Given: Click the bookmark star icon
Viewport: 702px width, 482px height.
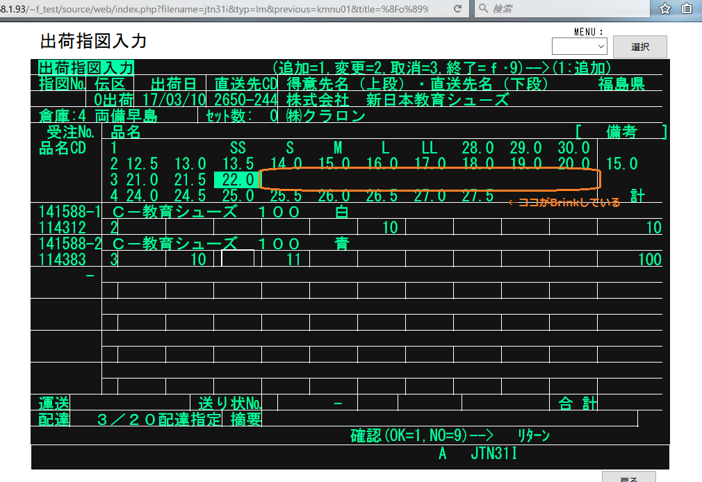Looking at the screenshot, I should pyautogui.click(x=665, y=9).
